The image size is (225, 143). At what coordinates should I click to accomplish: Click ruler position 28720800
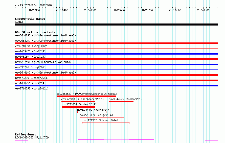click(x=175, y=10)
